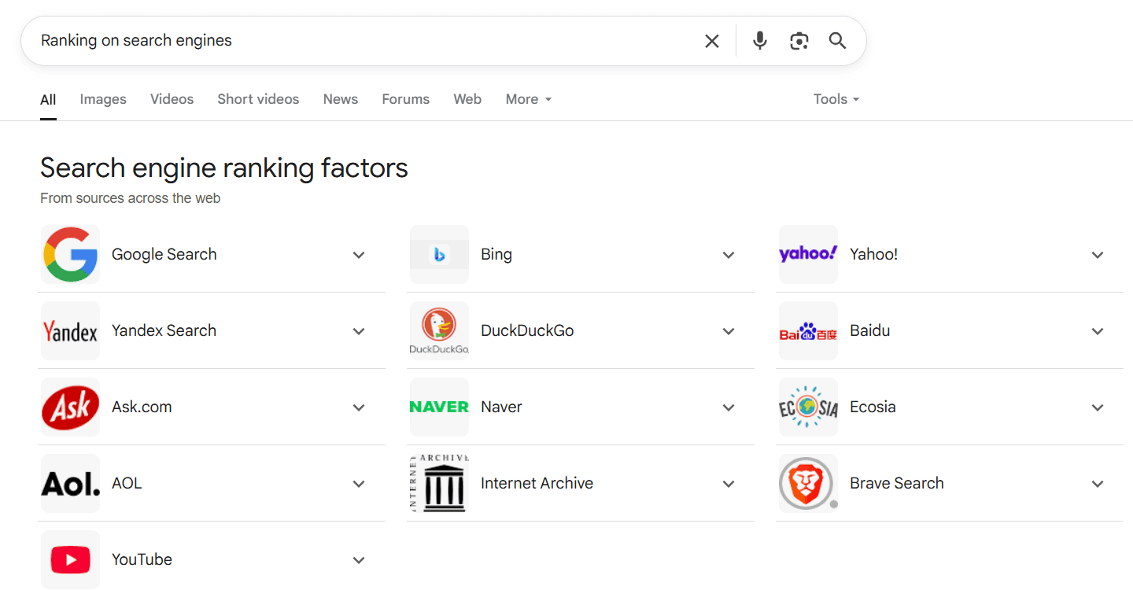Expand the Google Search row chevron
Viewport: 1133px width, 590px height.
pos(359,255)
